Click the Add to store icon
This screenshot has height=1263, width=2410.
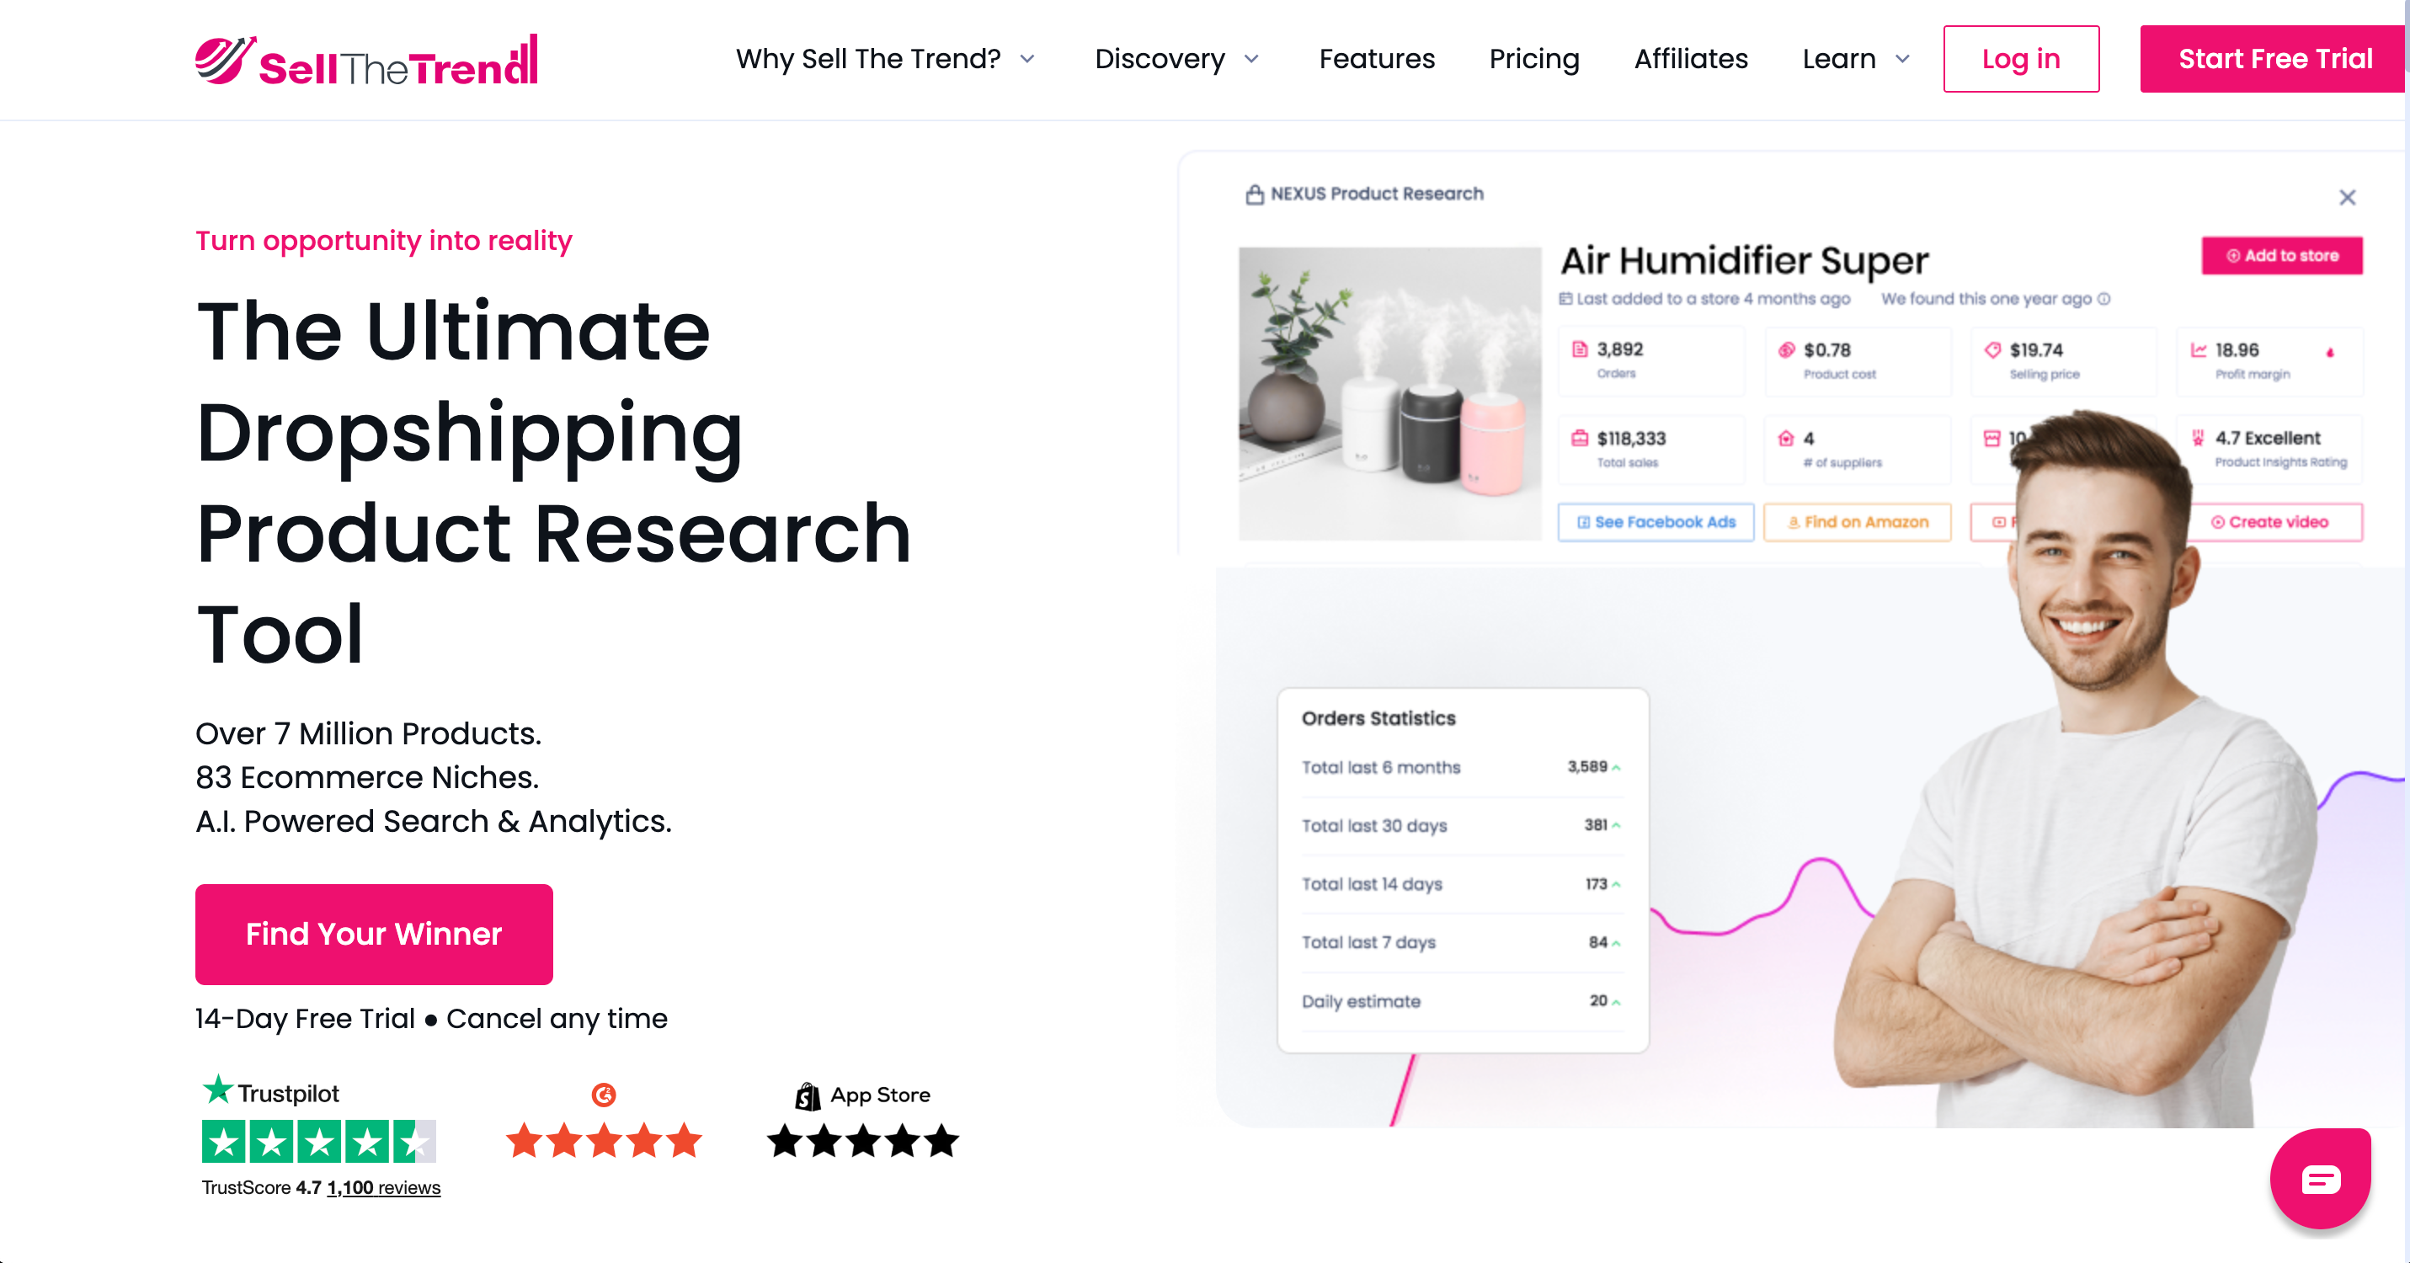(2233, 255)
